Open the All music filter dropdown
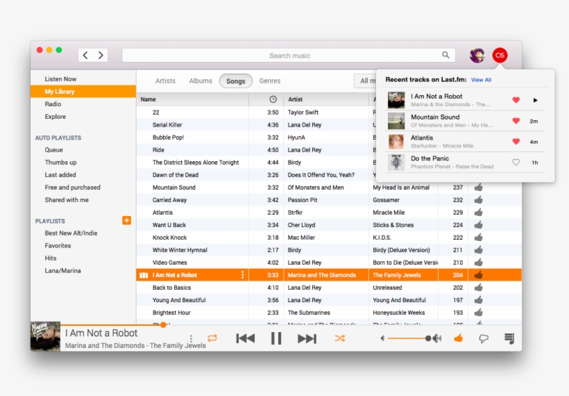The height and width of the screenshot is (396, 569). click(x=365, y=81)
